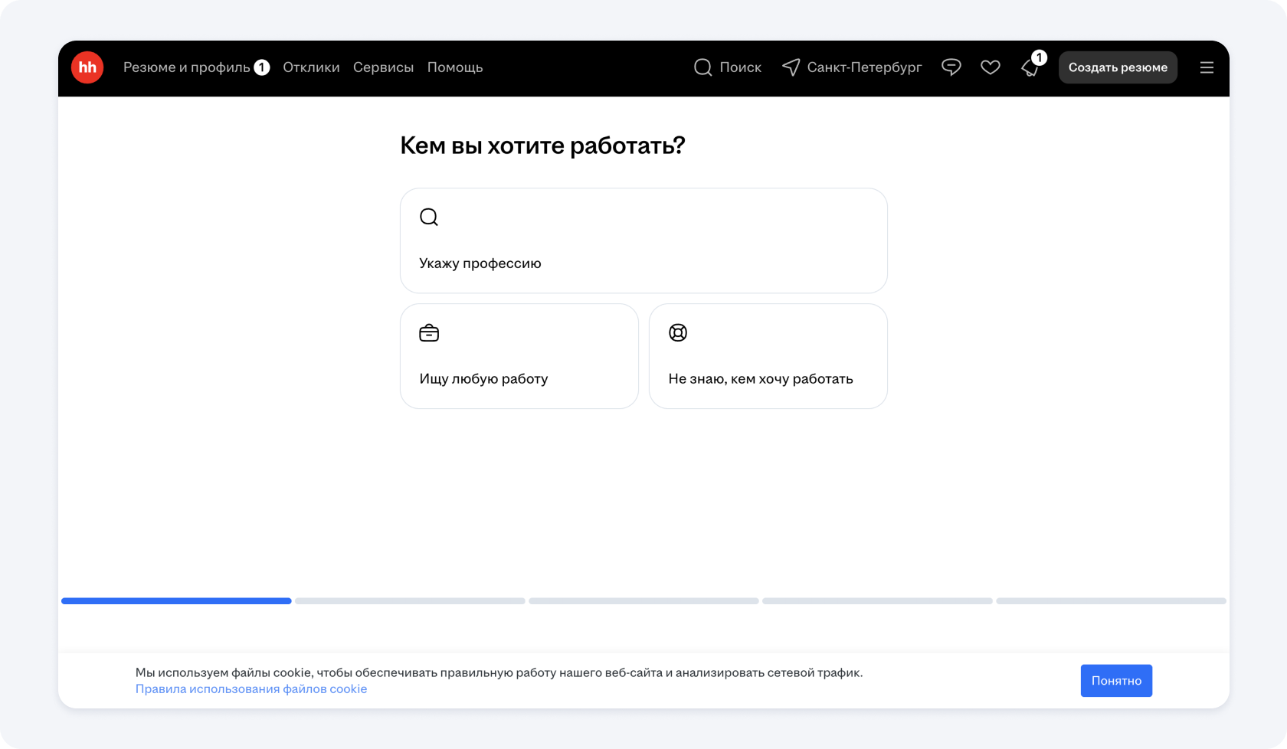Click the first blue progress segment
The width and height of the screenshot is (1287, 749).
176,601
